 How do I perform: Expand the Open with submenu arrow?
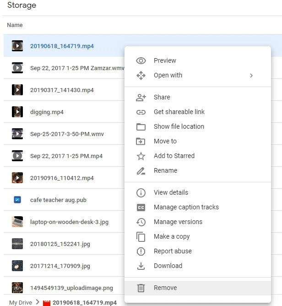point(251,76)
